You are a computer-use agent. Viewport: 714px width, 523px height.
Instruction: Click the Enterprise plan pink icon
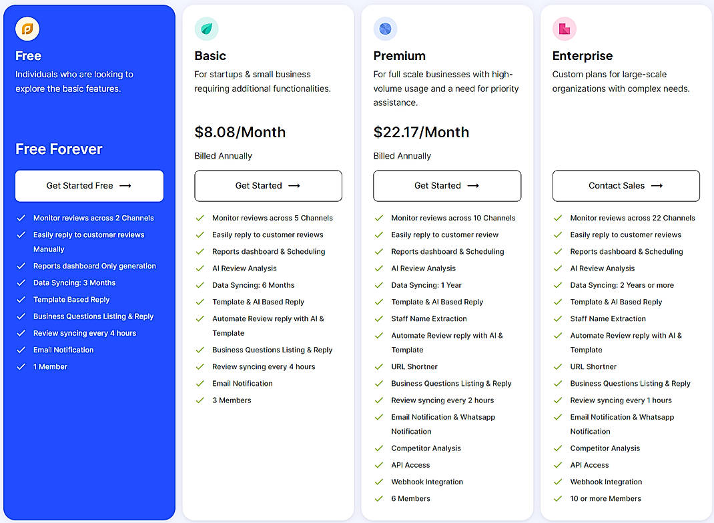point(564,29)
